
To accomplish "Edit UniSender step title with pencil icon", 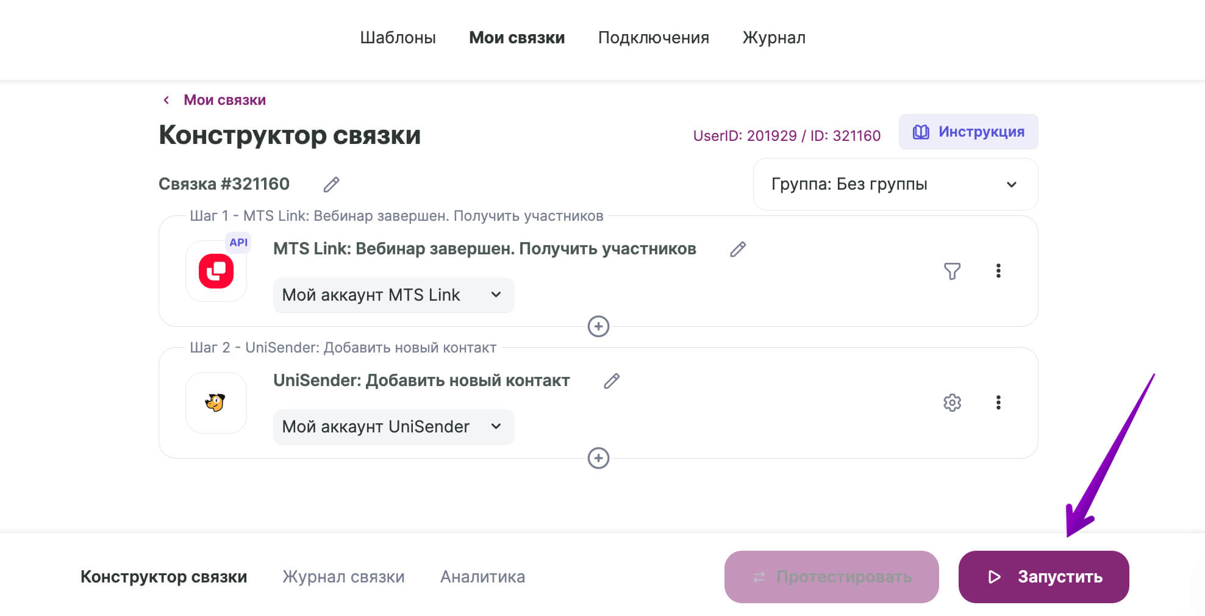I will pos(612,381).
